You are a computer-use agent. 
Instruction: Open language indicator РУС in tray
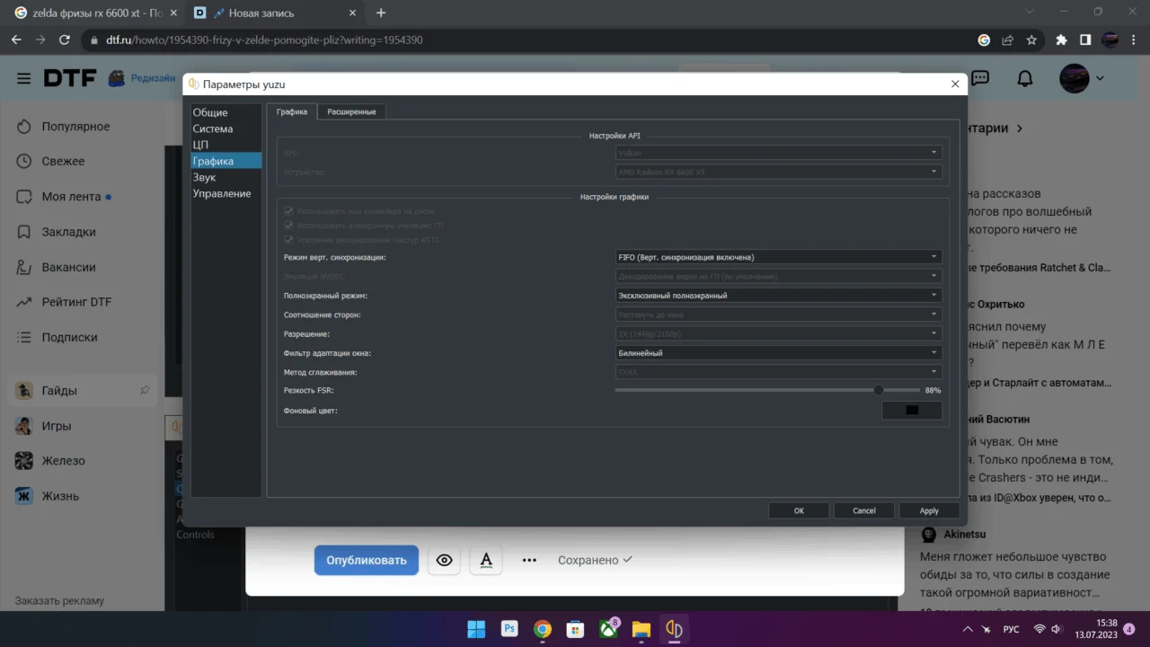1011,629
